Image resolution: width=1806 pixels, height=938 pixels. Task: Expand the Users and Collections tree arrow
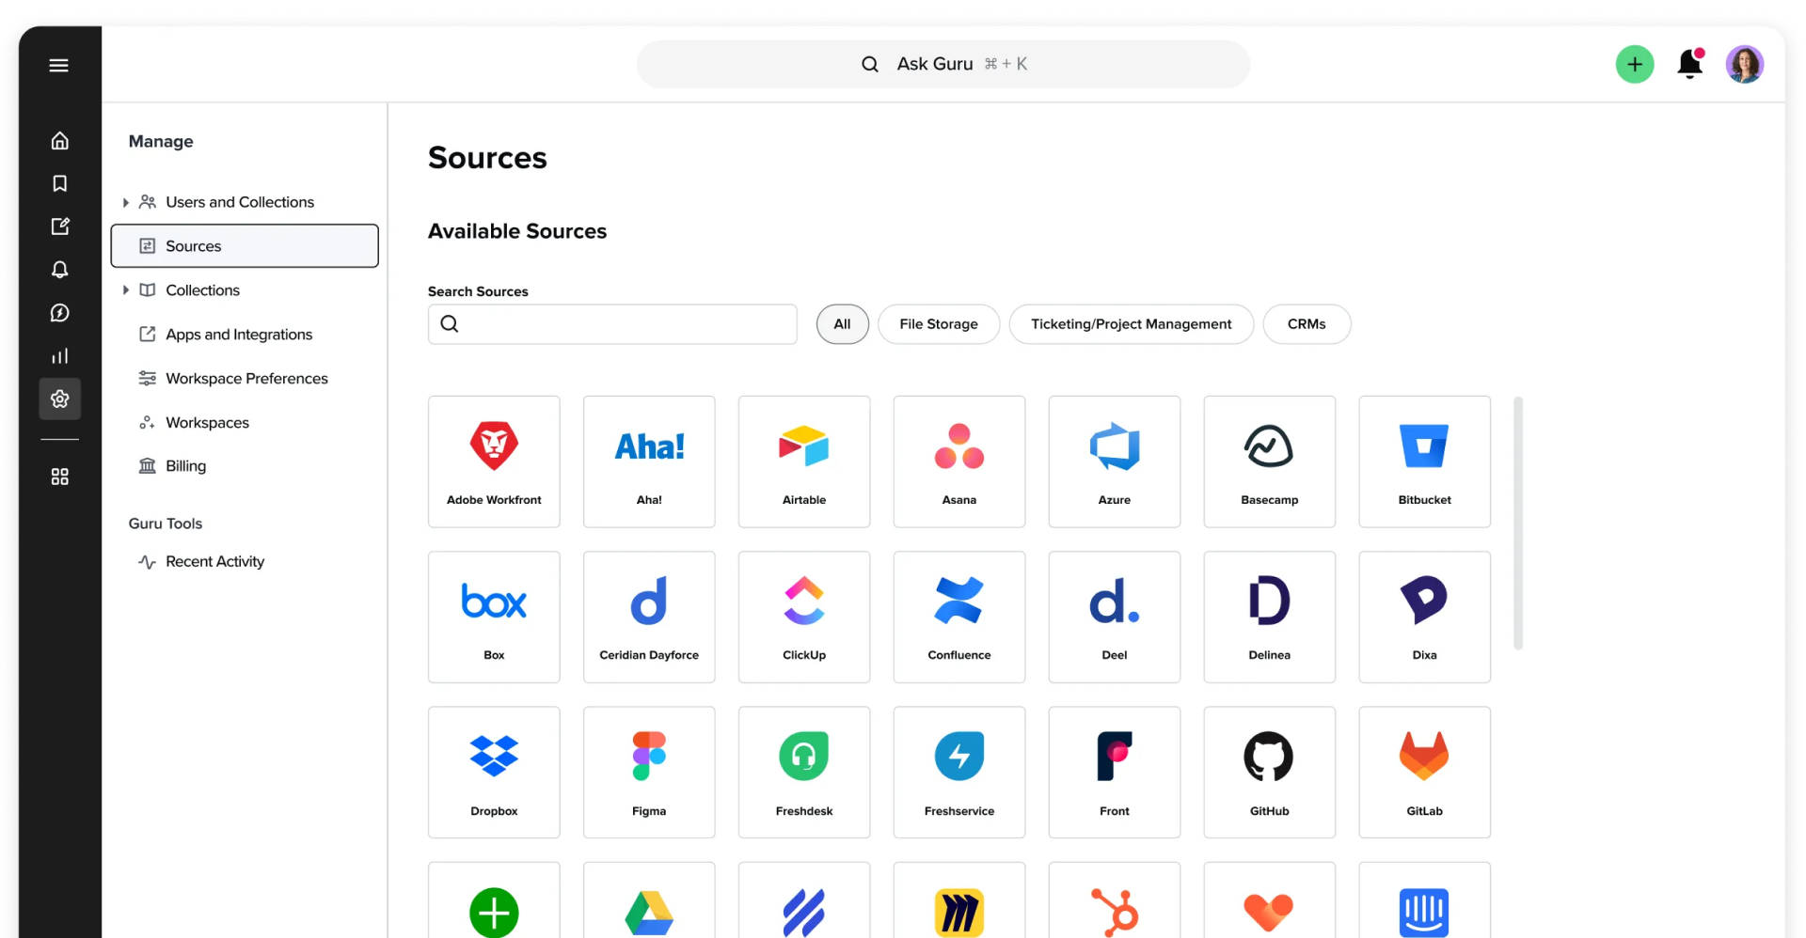coord(125,202)
